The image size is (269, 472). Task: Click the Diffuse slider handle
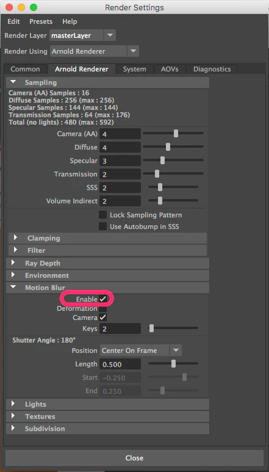click(168, 147)
